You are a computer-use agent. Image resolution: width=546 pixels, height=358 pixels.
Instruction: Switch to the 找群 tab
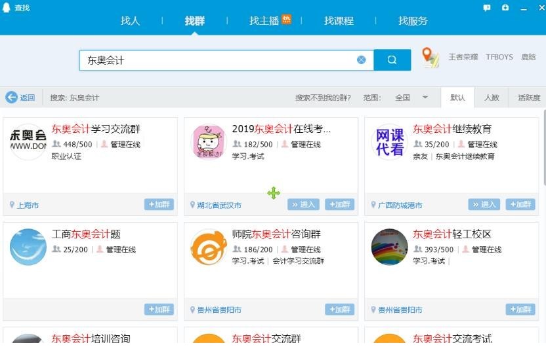click(x=195, y=21)
